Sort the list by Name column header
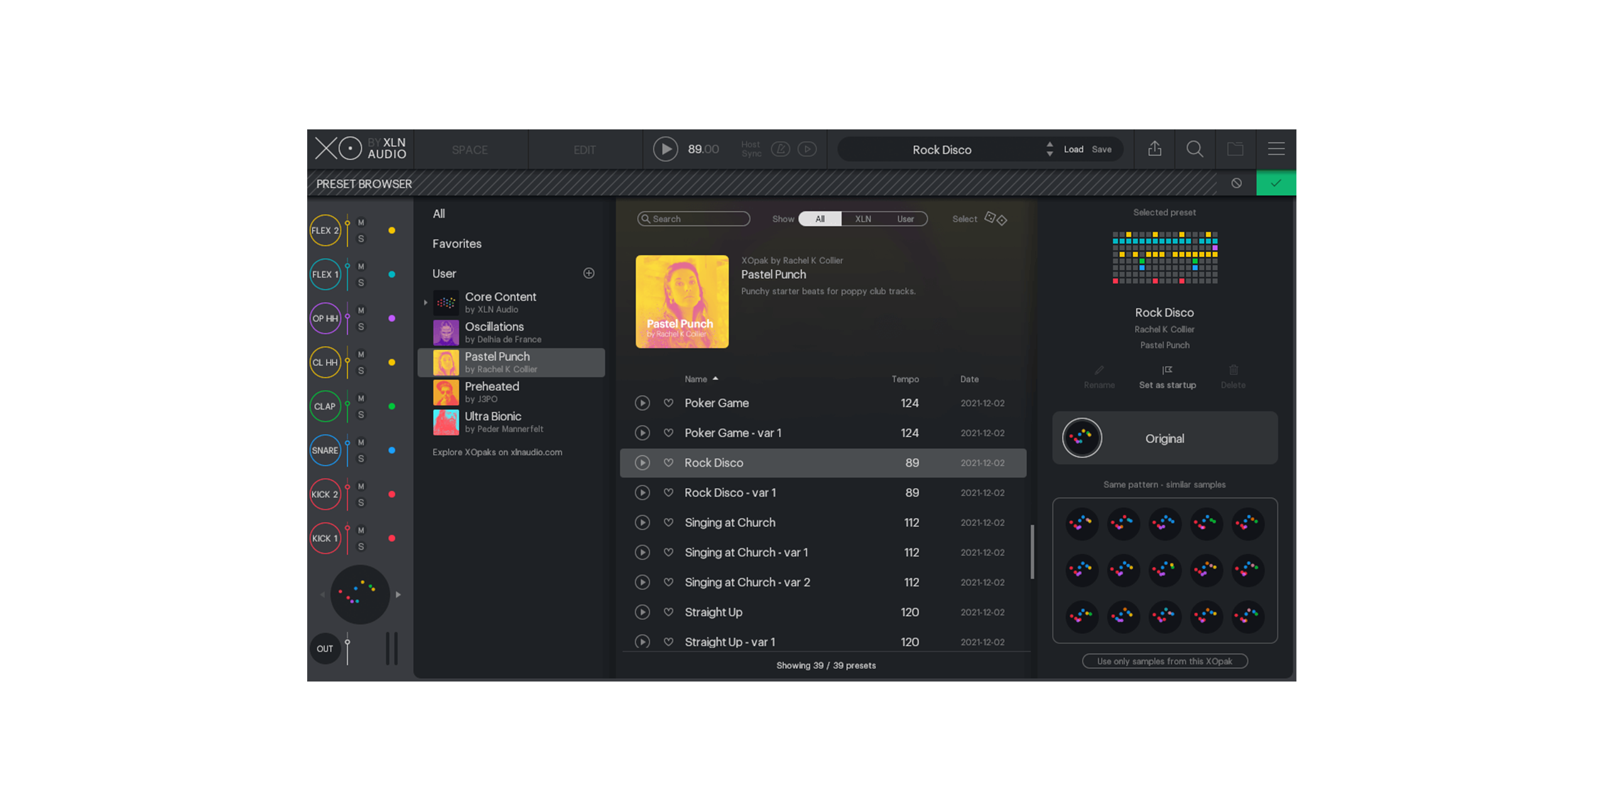The image size is (1608, 804). (x=695, y=379)
